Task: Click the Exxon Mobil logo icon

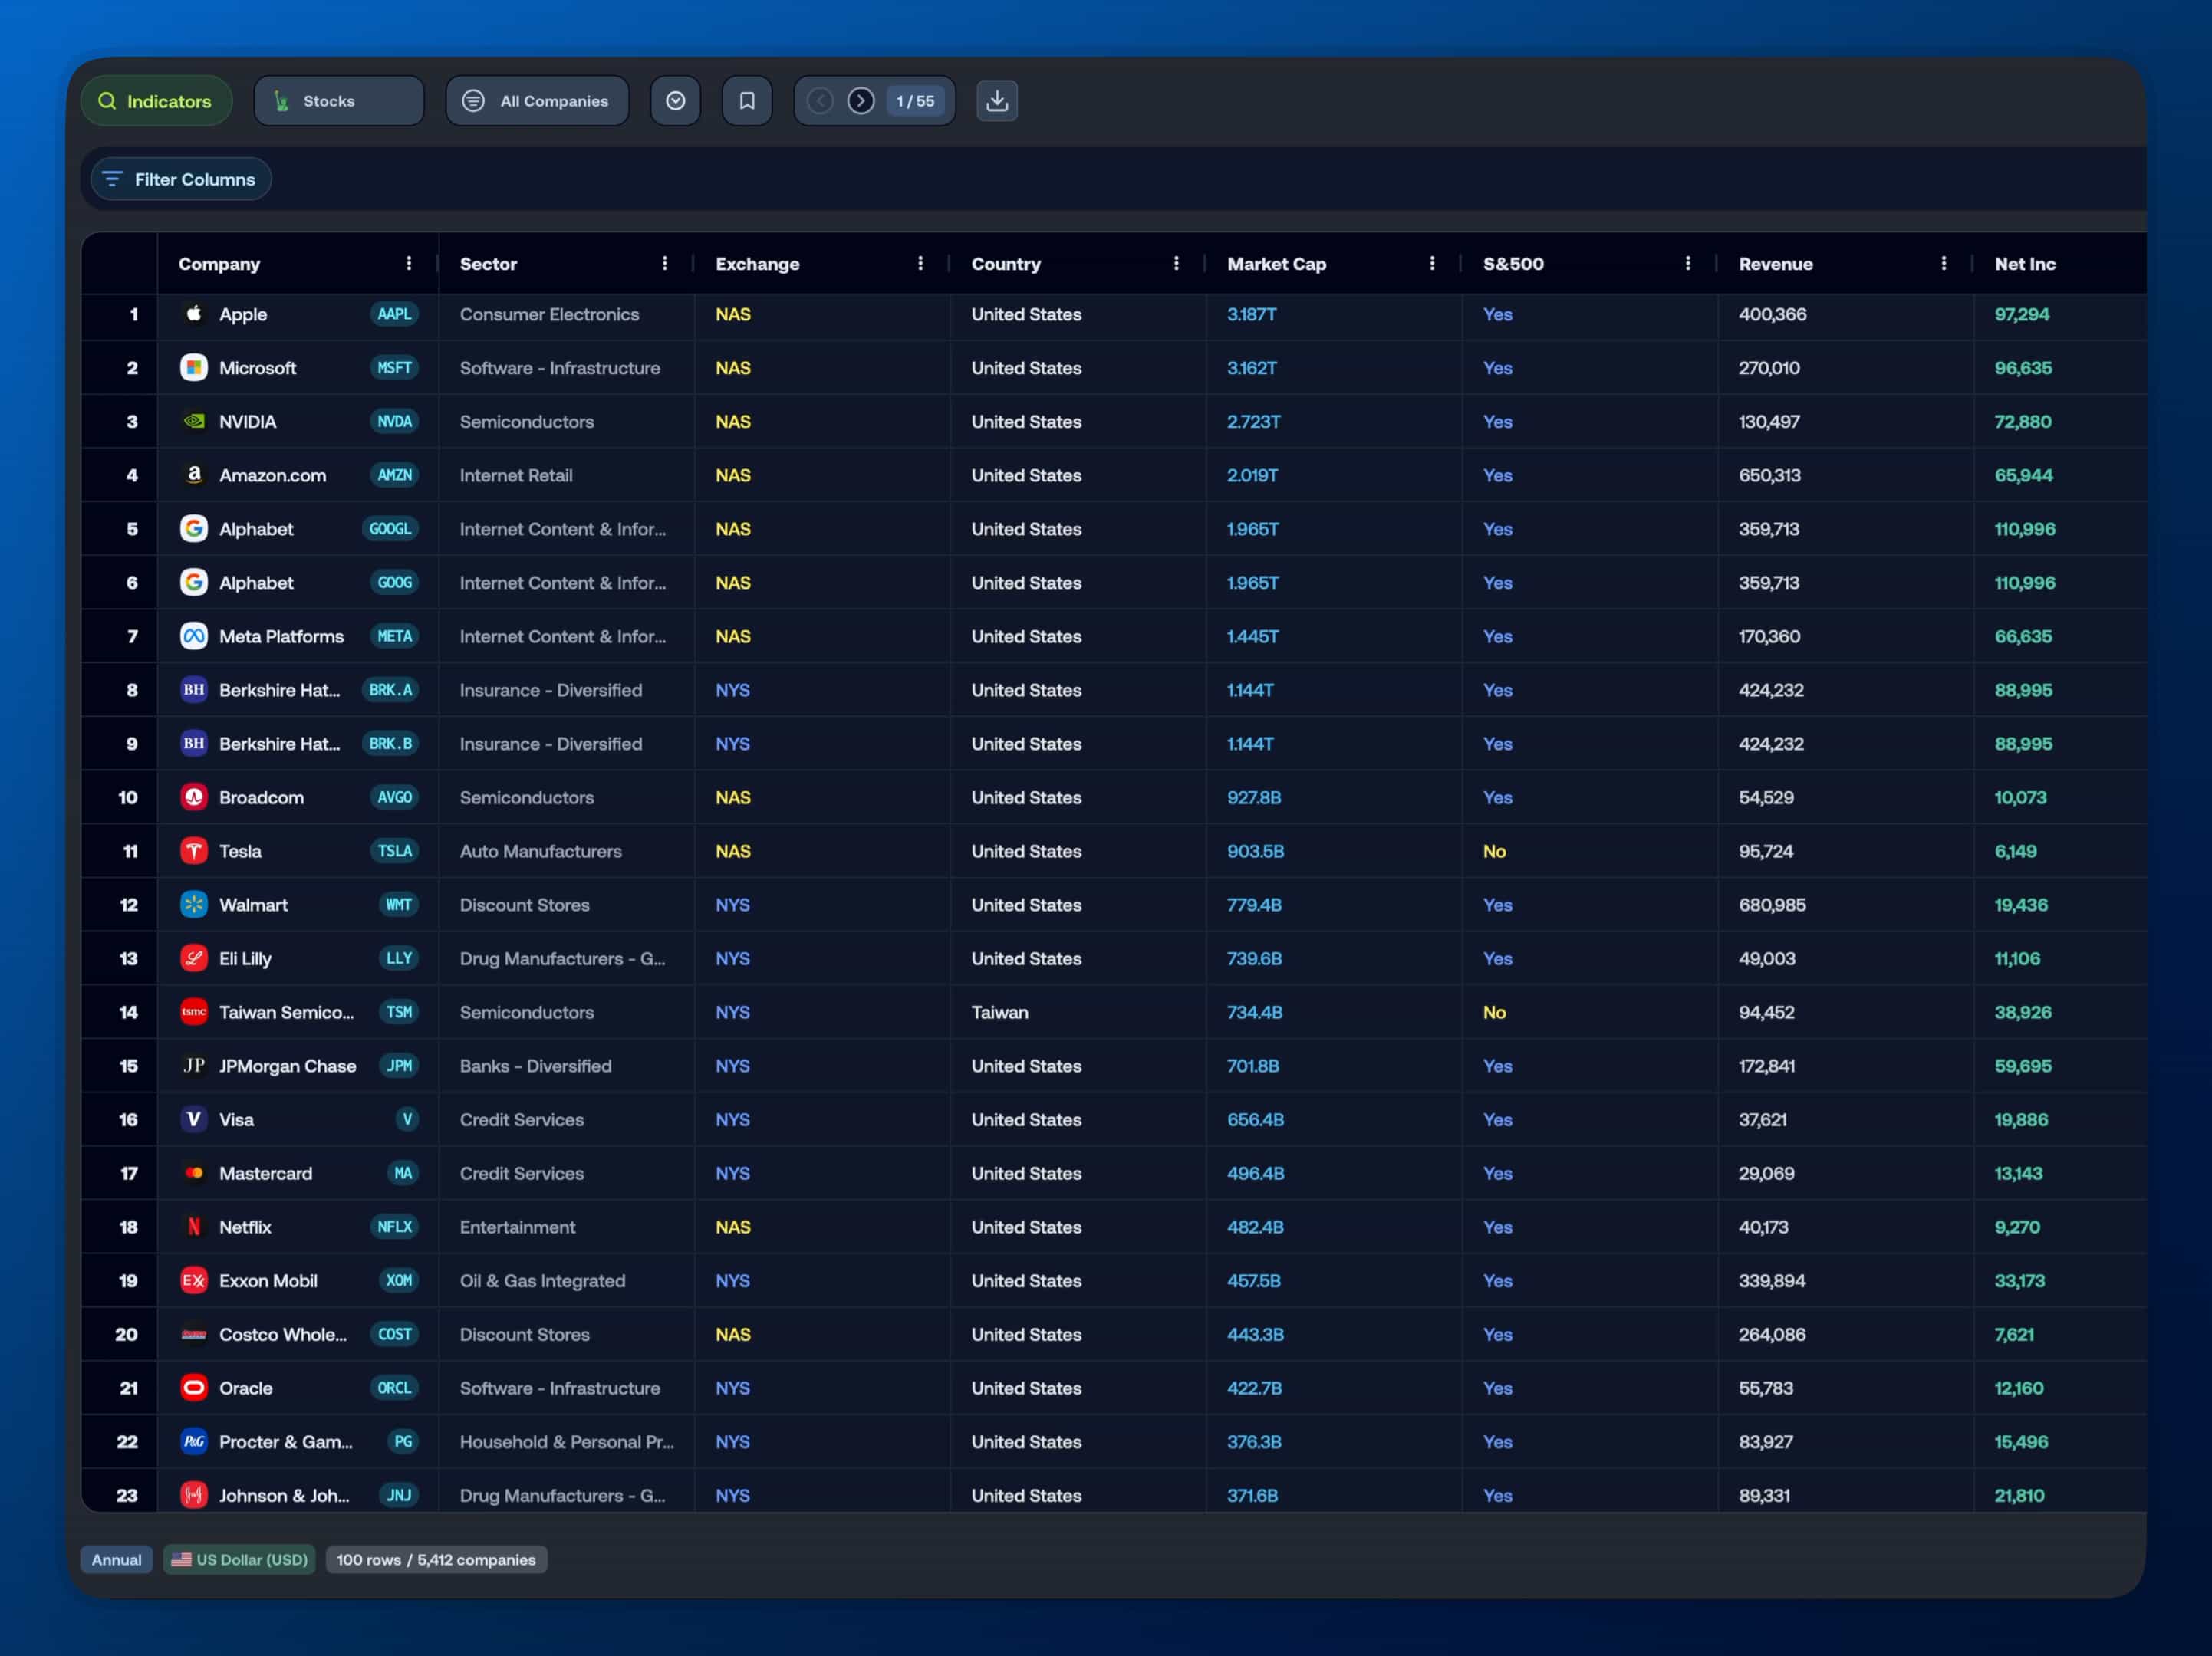Action: (194, 1281)
